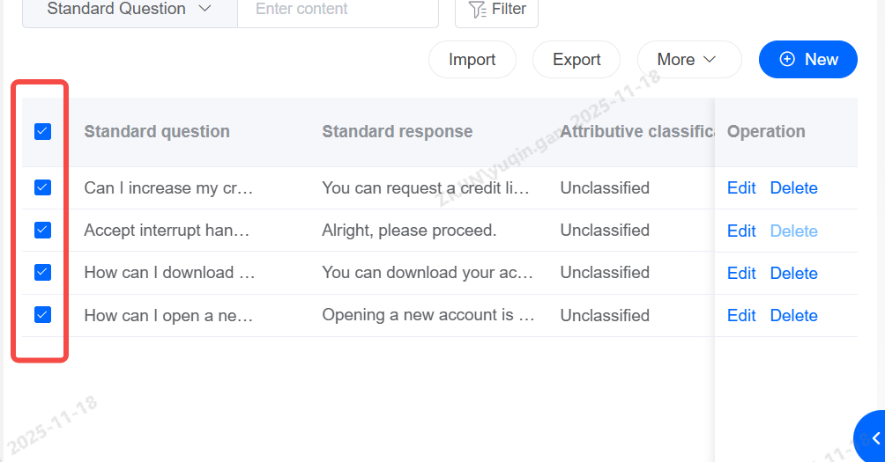Edit the "How can I download…" row

pyautogui.click(x=741, y=273)
